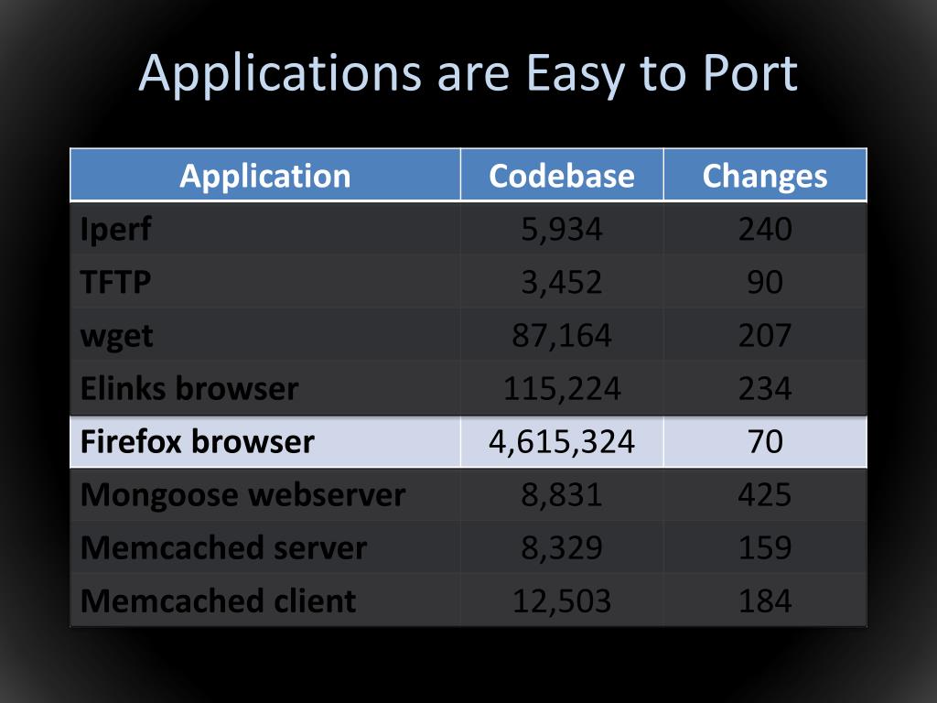This screenshot has width=937, height=703.
Task: Select the codebase value '4,615,324'
Action: [x=562, y=442]
